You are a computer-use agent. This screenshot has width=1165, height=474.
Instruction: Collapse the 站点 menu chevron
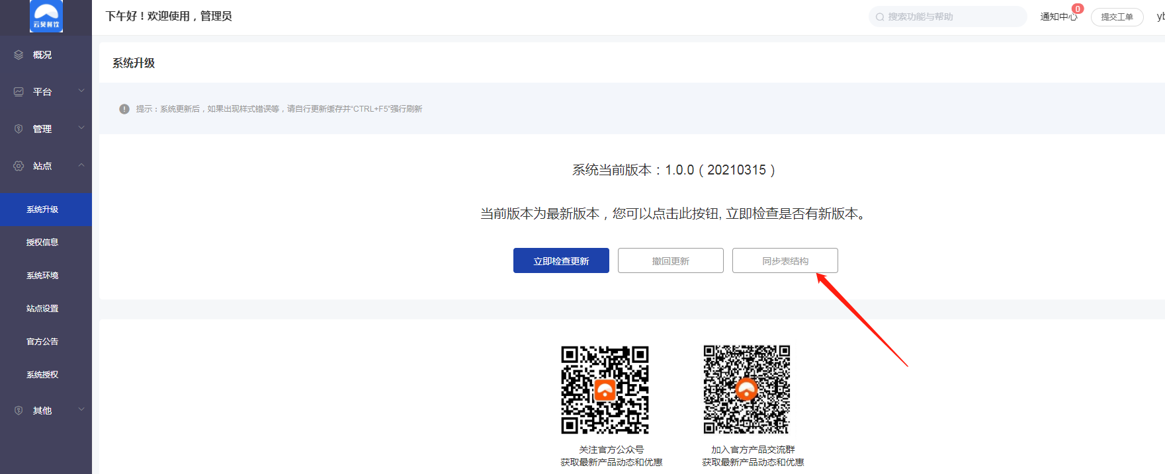tap(81, 165)
